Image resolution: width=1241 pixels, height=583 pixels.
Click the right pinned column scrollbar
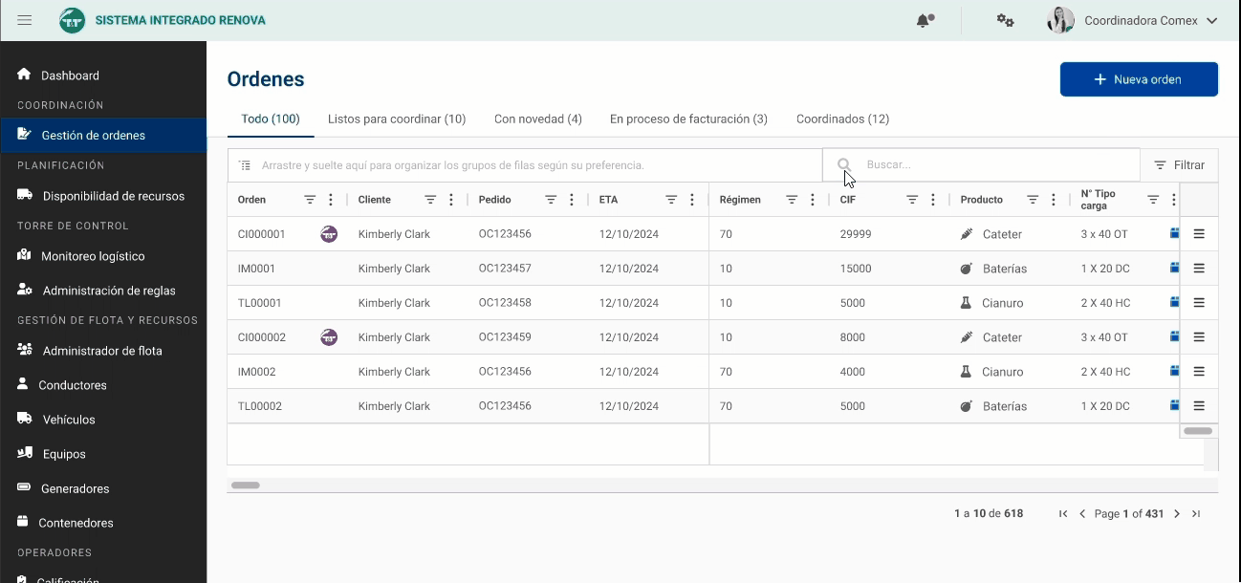tap(1198, 431)
